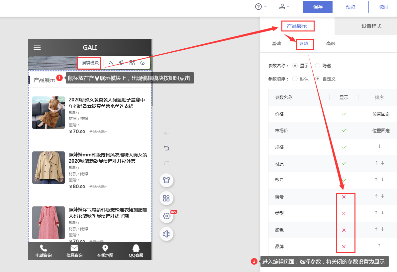Image resolution: width=397 pixels, height=272 pixels.
Task: Move the 规格 parameter down
Action: (379, 147)
